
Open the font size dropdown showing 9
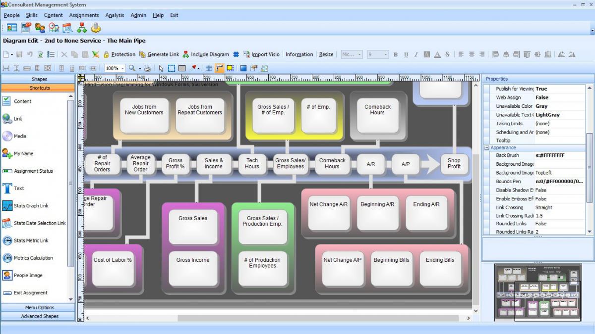[385, 54]
